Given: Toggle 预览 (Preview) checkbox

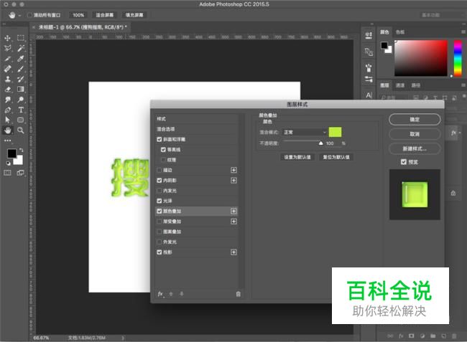Looking at the screenshot, I should click(x=404, y=162).
